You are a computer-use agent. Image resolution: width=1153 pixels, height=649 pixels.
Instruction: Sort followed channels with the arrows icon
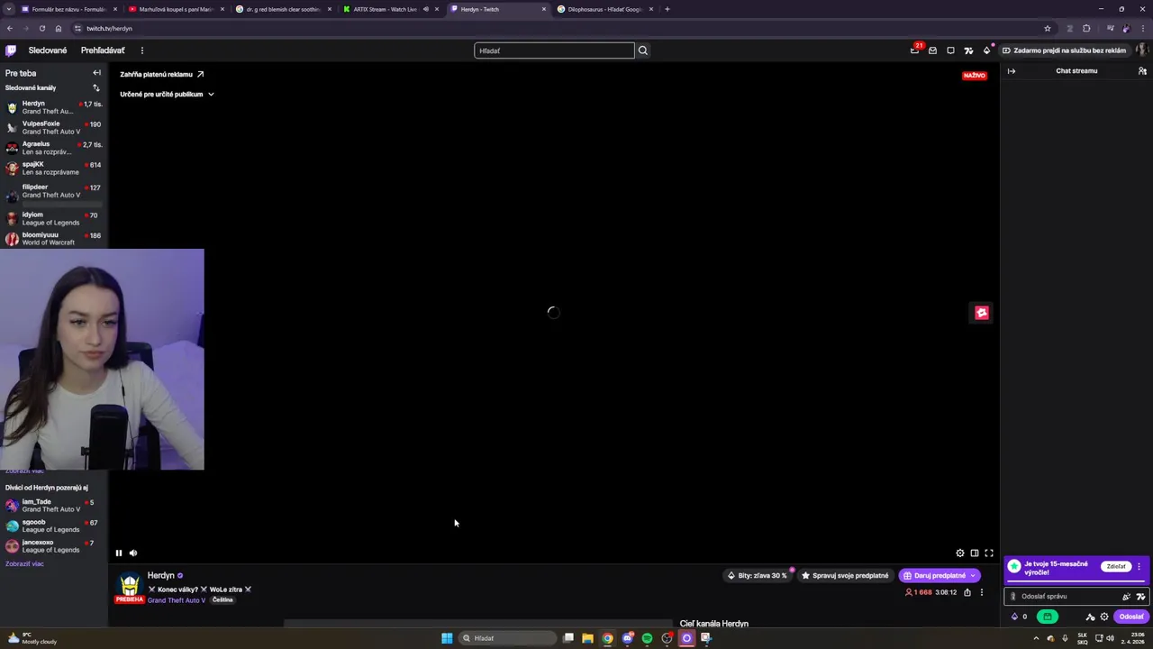point(95,87)
